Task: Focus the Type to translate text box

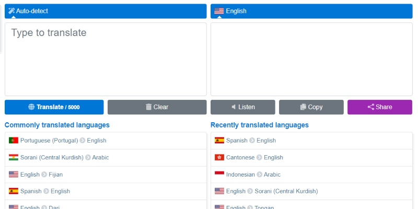Action: (x=106, y=59)
